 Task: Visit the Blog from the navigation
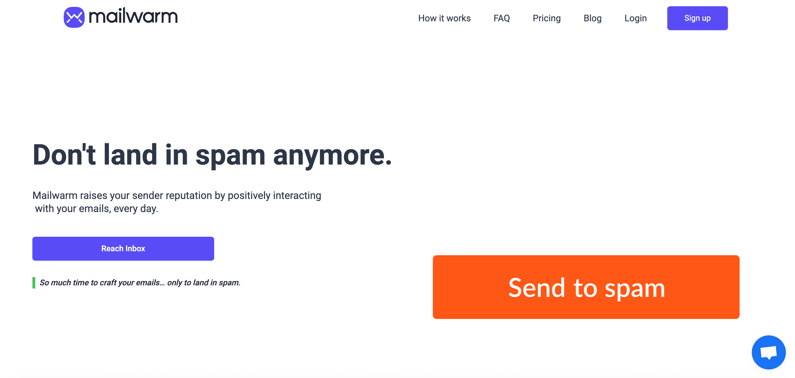pyautogui.click(x=593, y=18)
